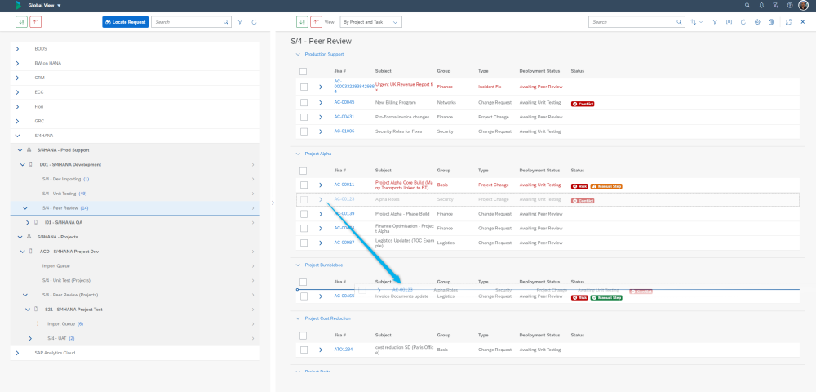Click the Locate Request button
The height and width of the screenshot is (392, 816).
pyautogui.click(x=125, y=22)
